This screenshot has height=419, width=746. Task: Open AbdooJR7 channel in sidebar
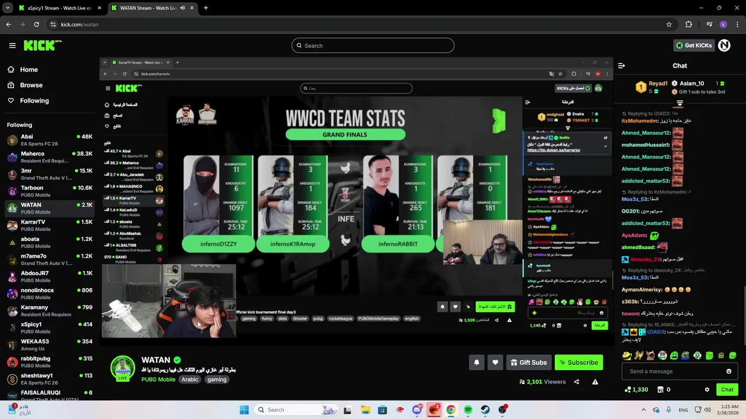tap(49, 276)
